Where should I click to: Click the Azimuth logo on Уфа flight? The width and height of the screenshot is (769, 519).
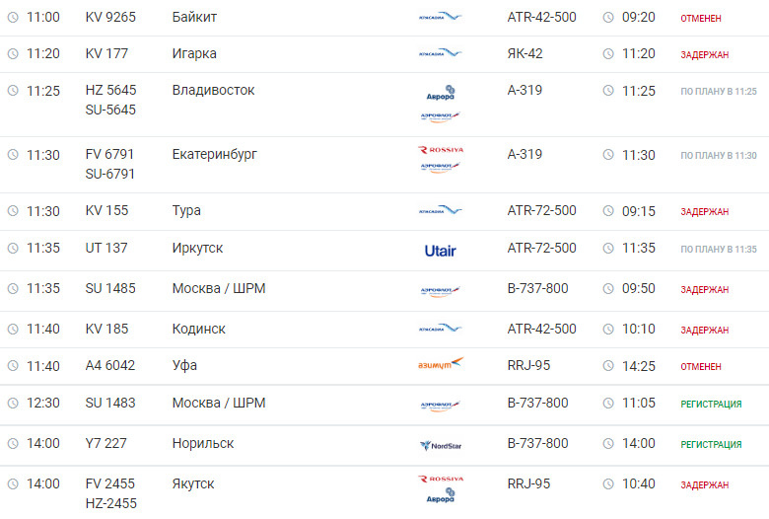pos(441,364)
